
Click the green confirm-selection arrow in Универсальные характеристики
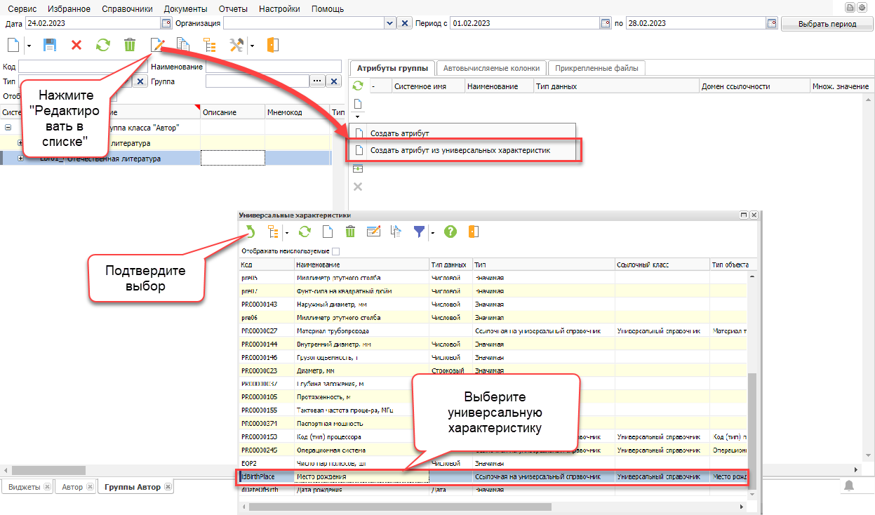pyautogui.click(x=249, y=232)
